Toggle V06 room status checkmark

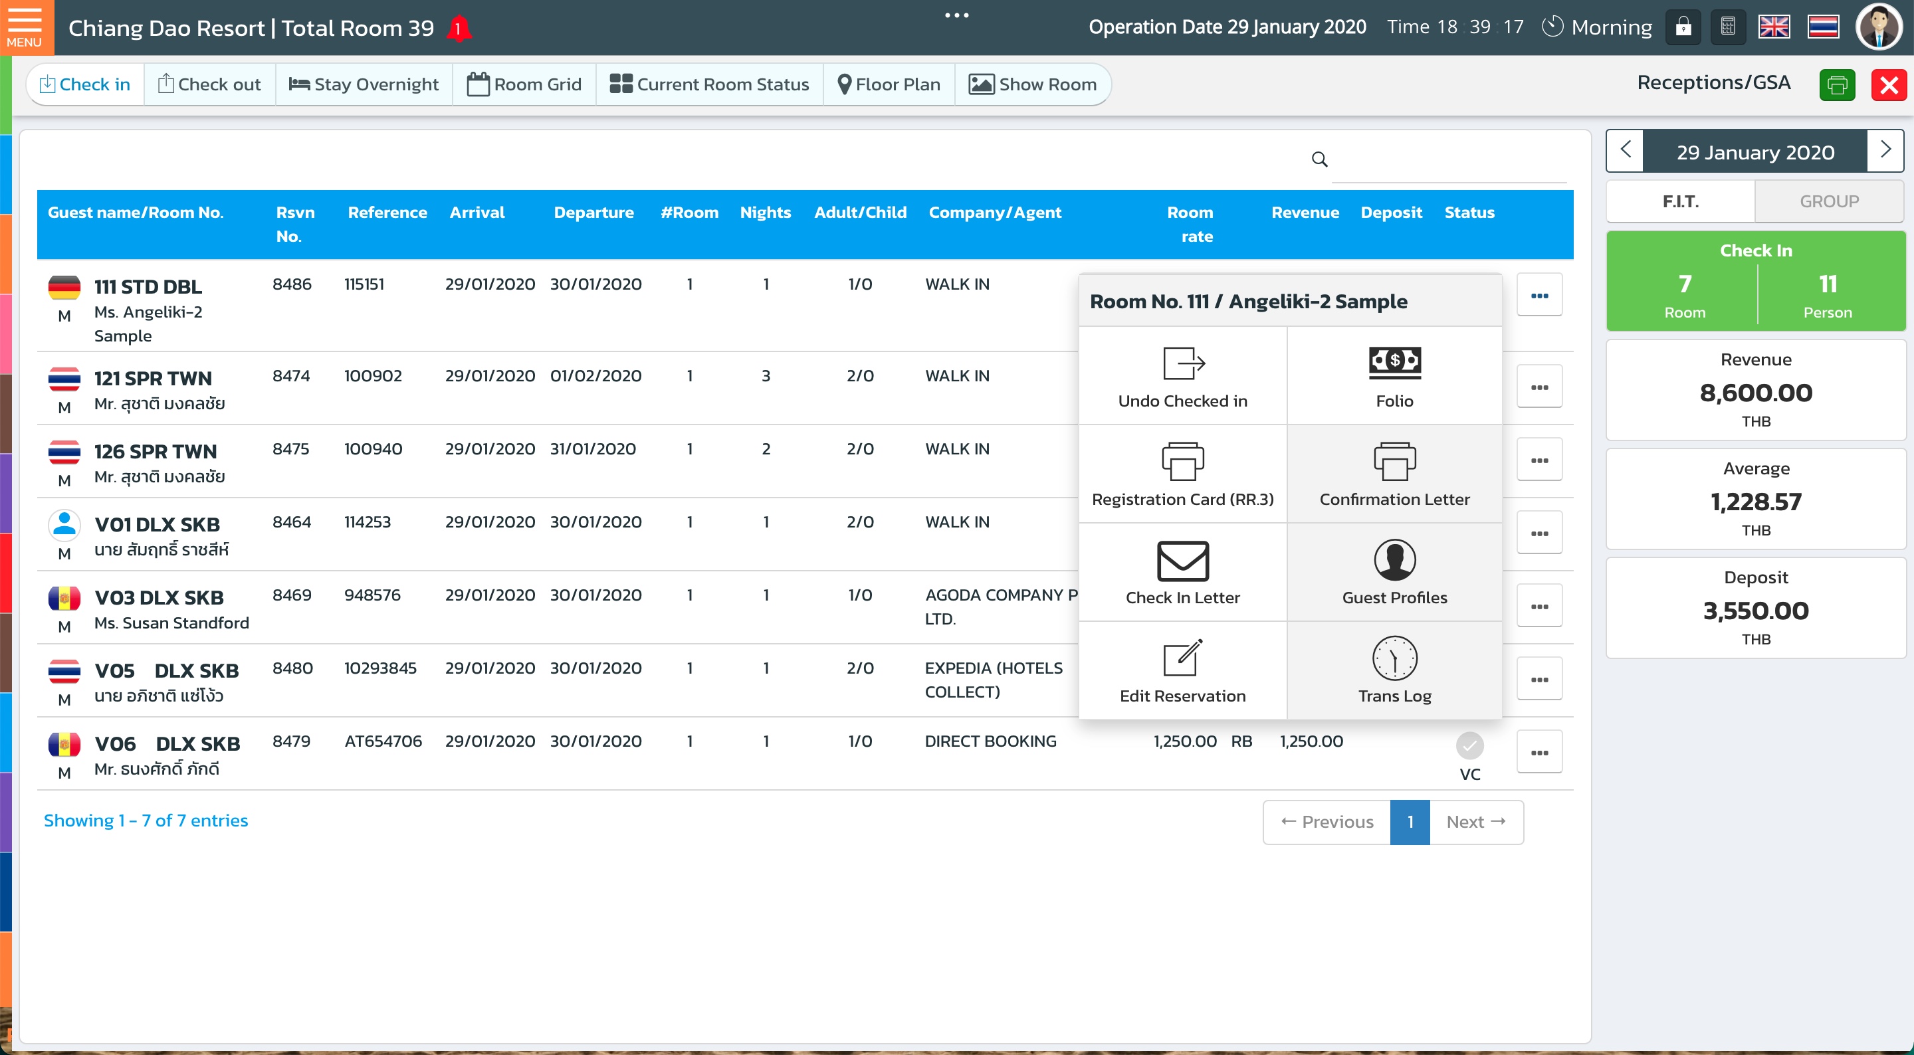[x=1469, y=745]
